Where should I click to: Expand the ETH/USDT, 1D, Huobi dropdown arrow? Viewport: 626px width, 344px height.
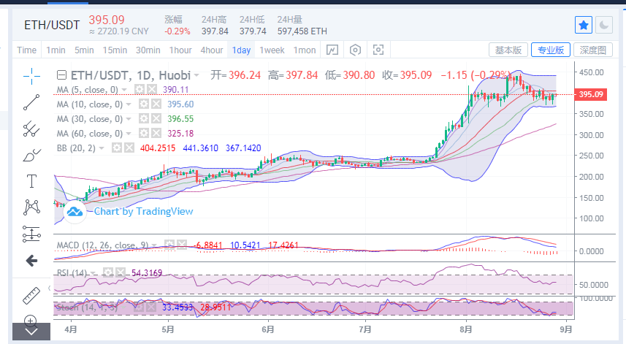pos(196,75)
